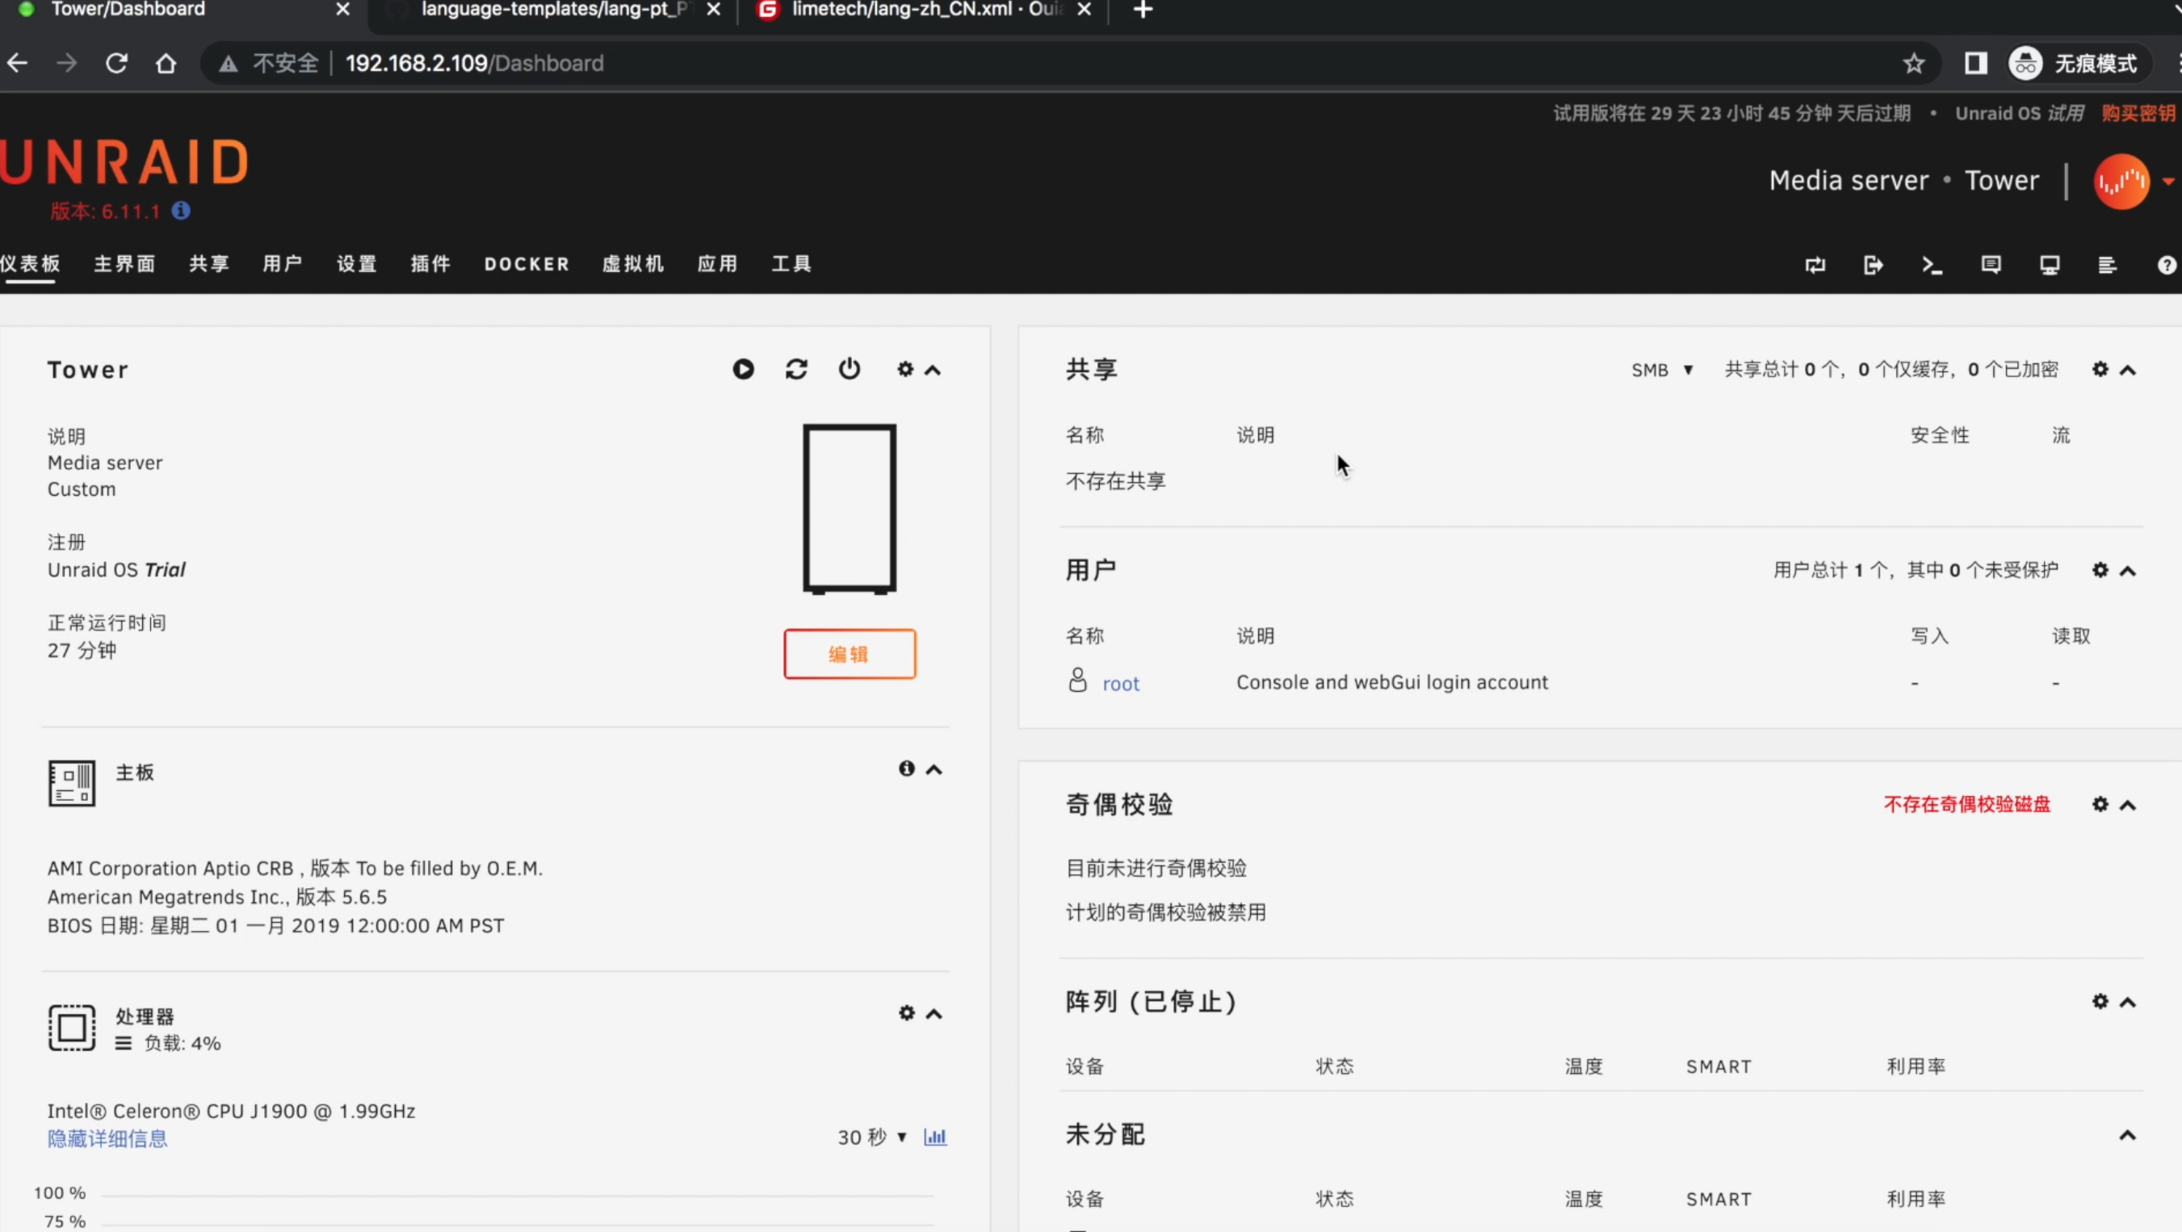The image size is (2182, 1232).
Task: Collapse the 未分配 section
Action: coord(2127,1134)
